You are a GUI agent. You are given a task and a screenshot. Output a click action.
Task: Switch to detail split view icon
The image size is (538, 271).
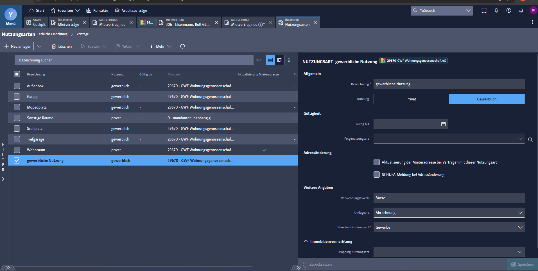(x=280, y=60)
